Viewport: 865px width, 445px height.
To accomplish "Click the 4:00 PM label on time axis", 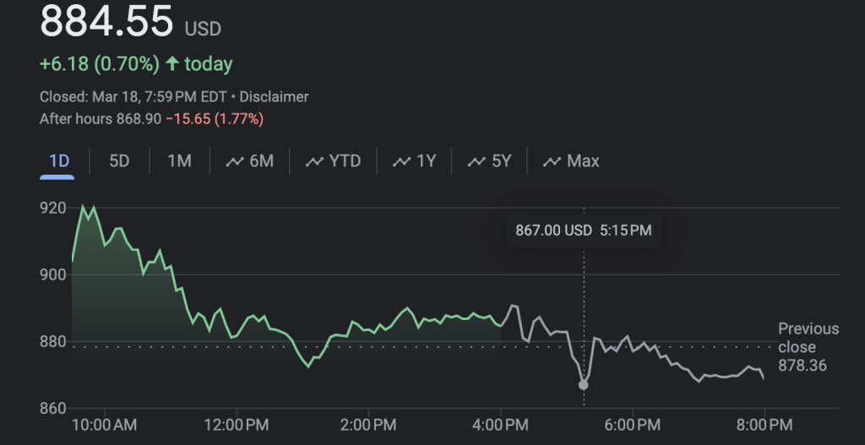I will pyautogui.click(x=501, y=422).
